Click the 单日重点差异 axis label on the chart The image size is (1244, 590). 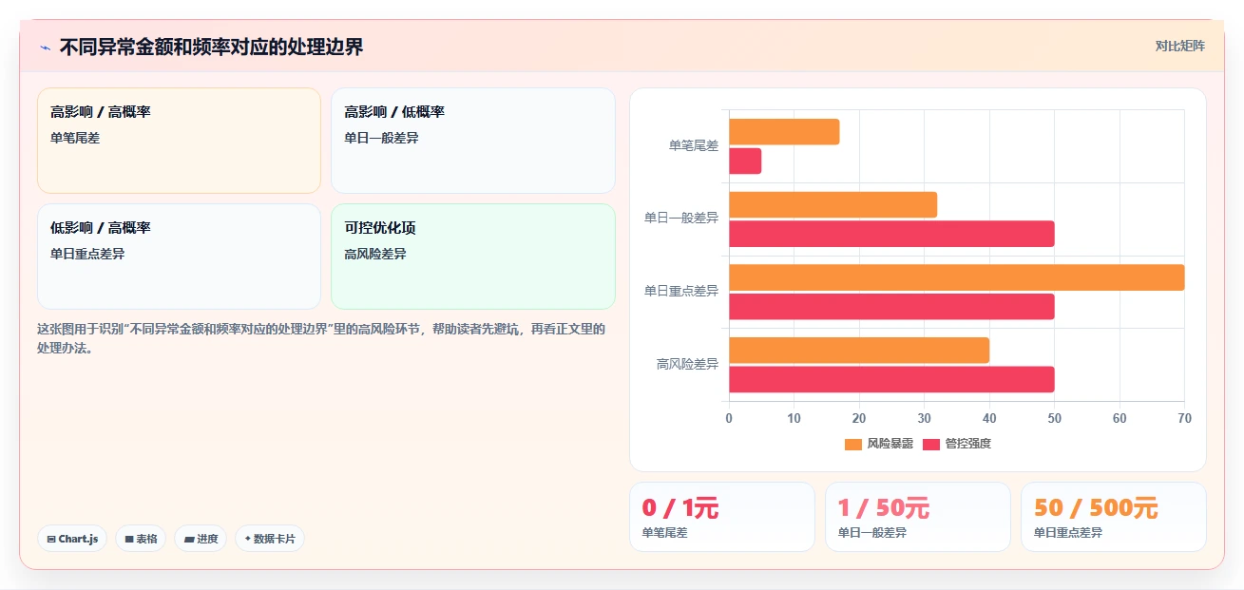point(681,291)
